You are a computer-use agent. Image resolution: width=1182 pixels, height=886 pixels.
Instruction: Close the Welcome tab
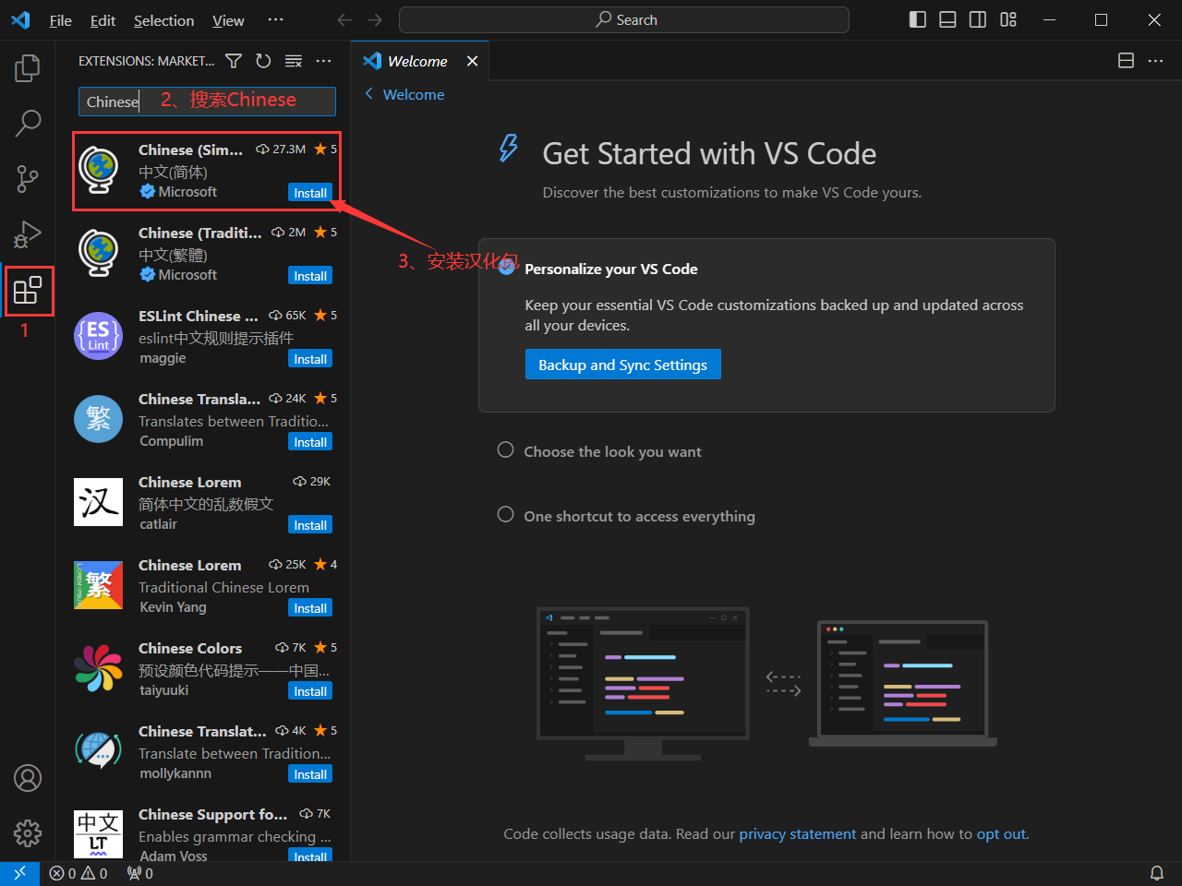472,61
